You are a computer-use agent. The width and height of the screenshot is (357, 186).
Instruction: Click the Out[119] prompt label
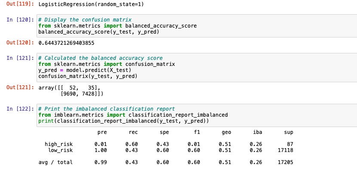click(20, 4)
